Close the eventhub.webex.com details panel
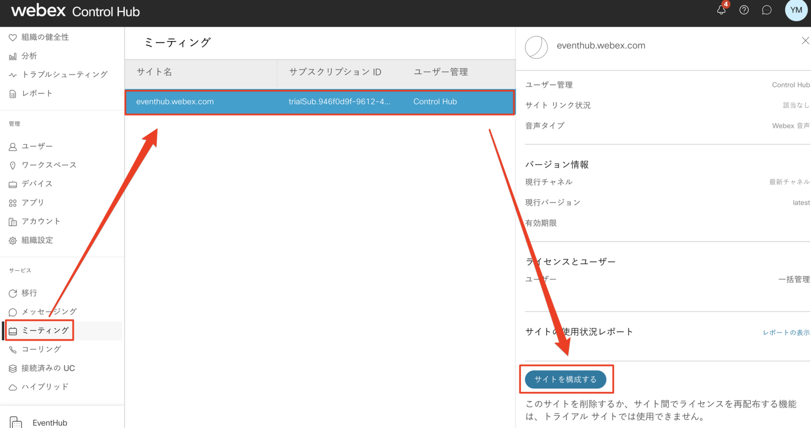The height and width of the screenshot is (428, 811). [x=805, y=41]
